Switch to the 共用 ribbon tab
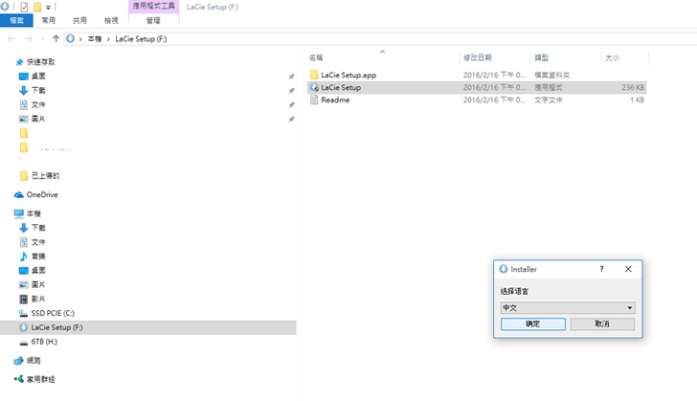Viewport: 697px width, 401px height. click(79, 20)
